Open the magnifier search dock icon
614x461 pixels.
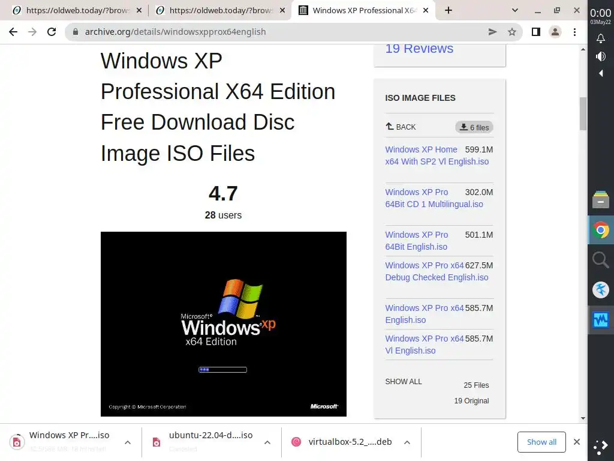601,259
